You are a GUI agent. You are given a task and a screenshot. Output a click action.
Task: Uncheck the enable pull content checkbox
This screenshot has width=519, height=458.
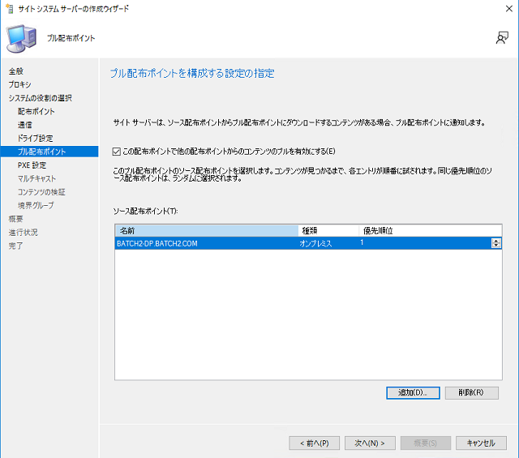(x=118, y=151)
